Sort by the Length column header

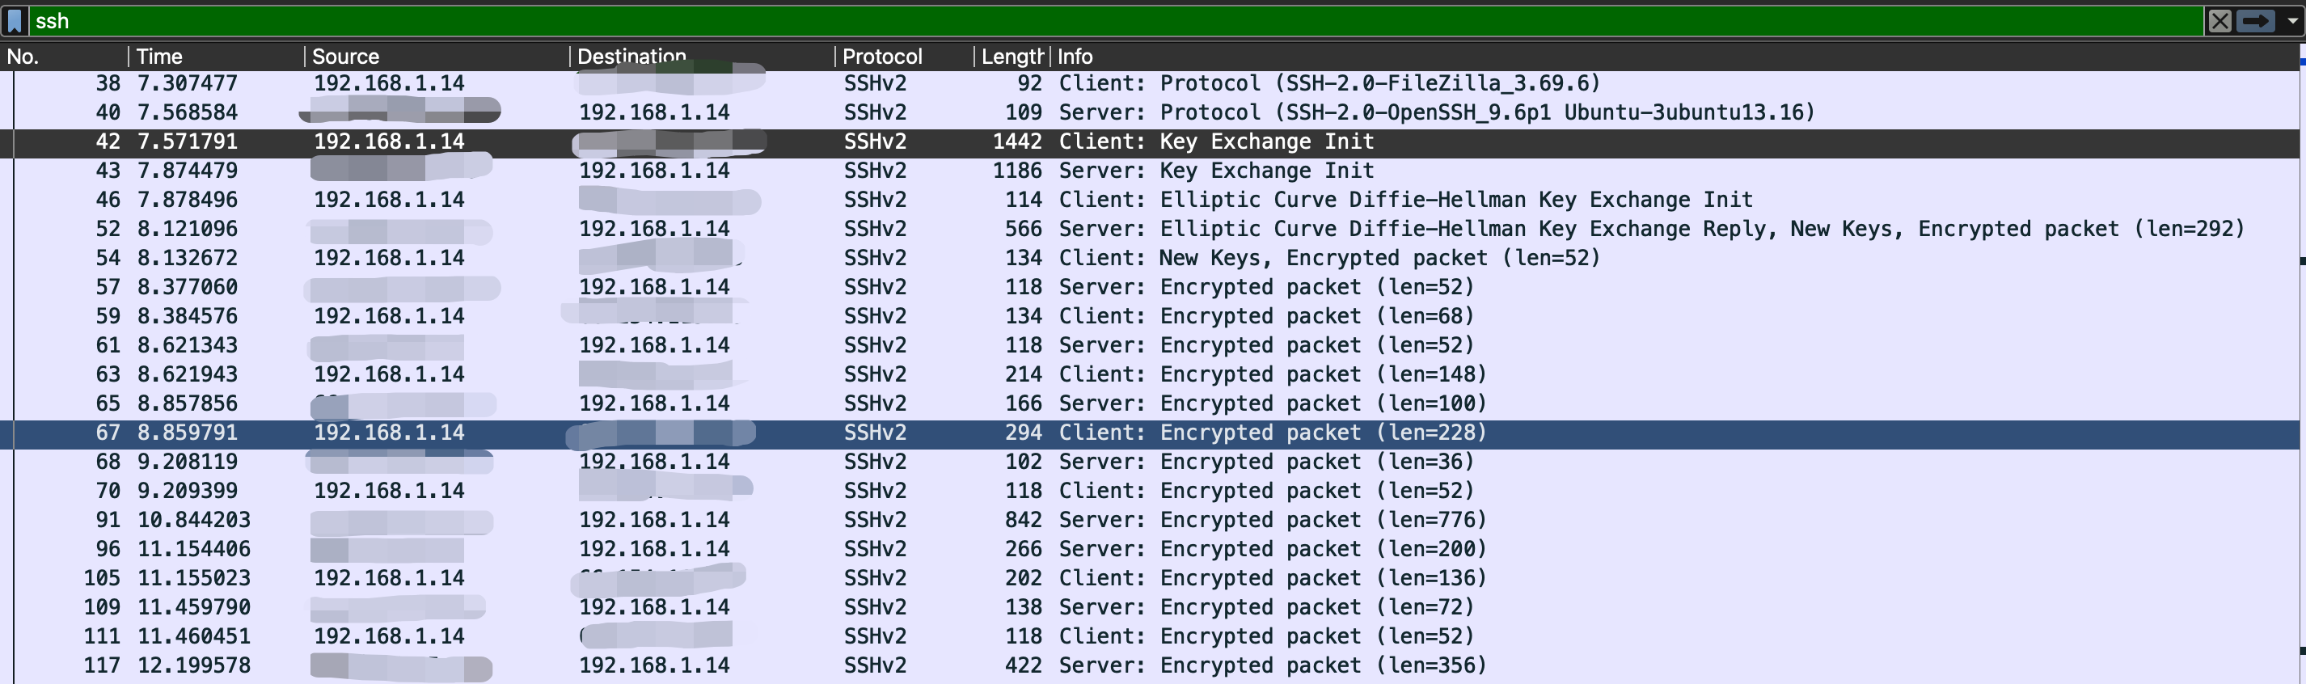[1012, 57]
